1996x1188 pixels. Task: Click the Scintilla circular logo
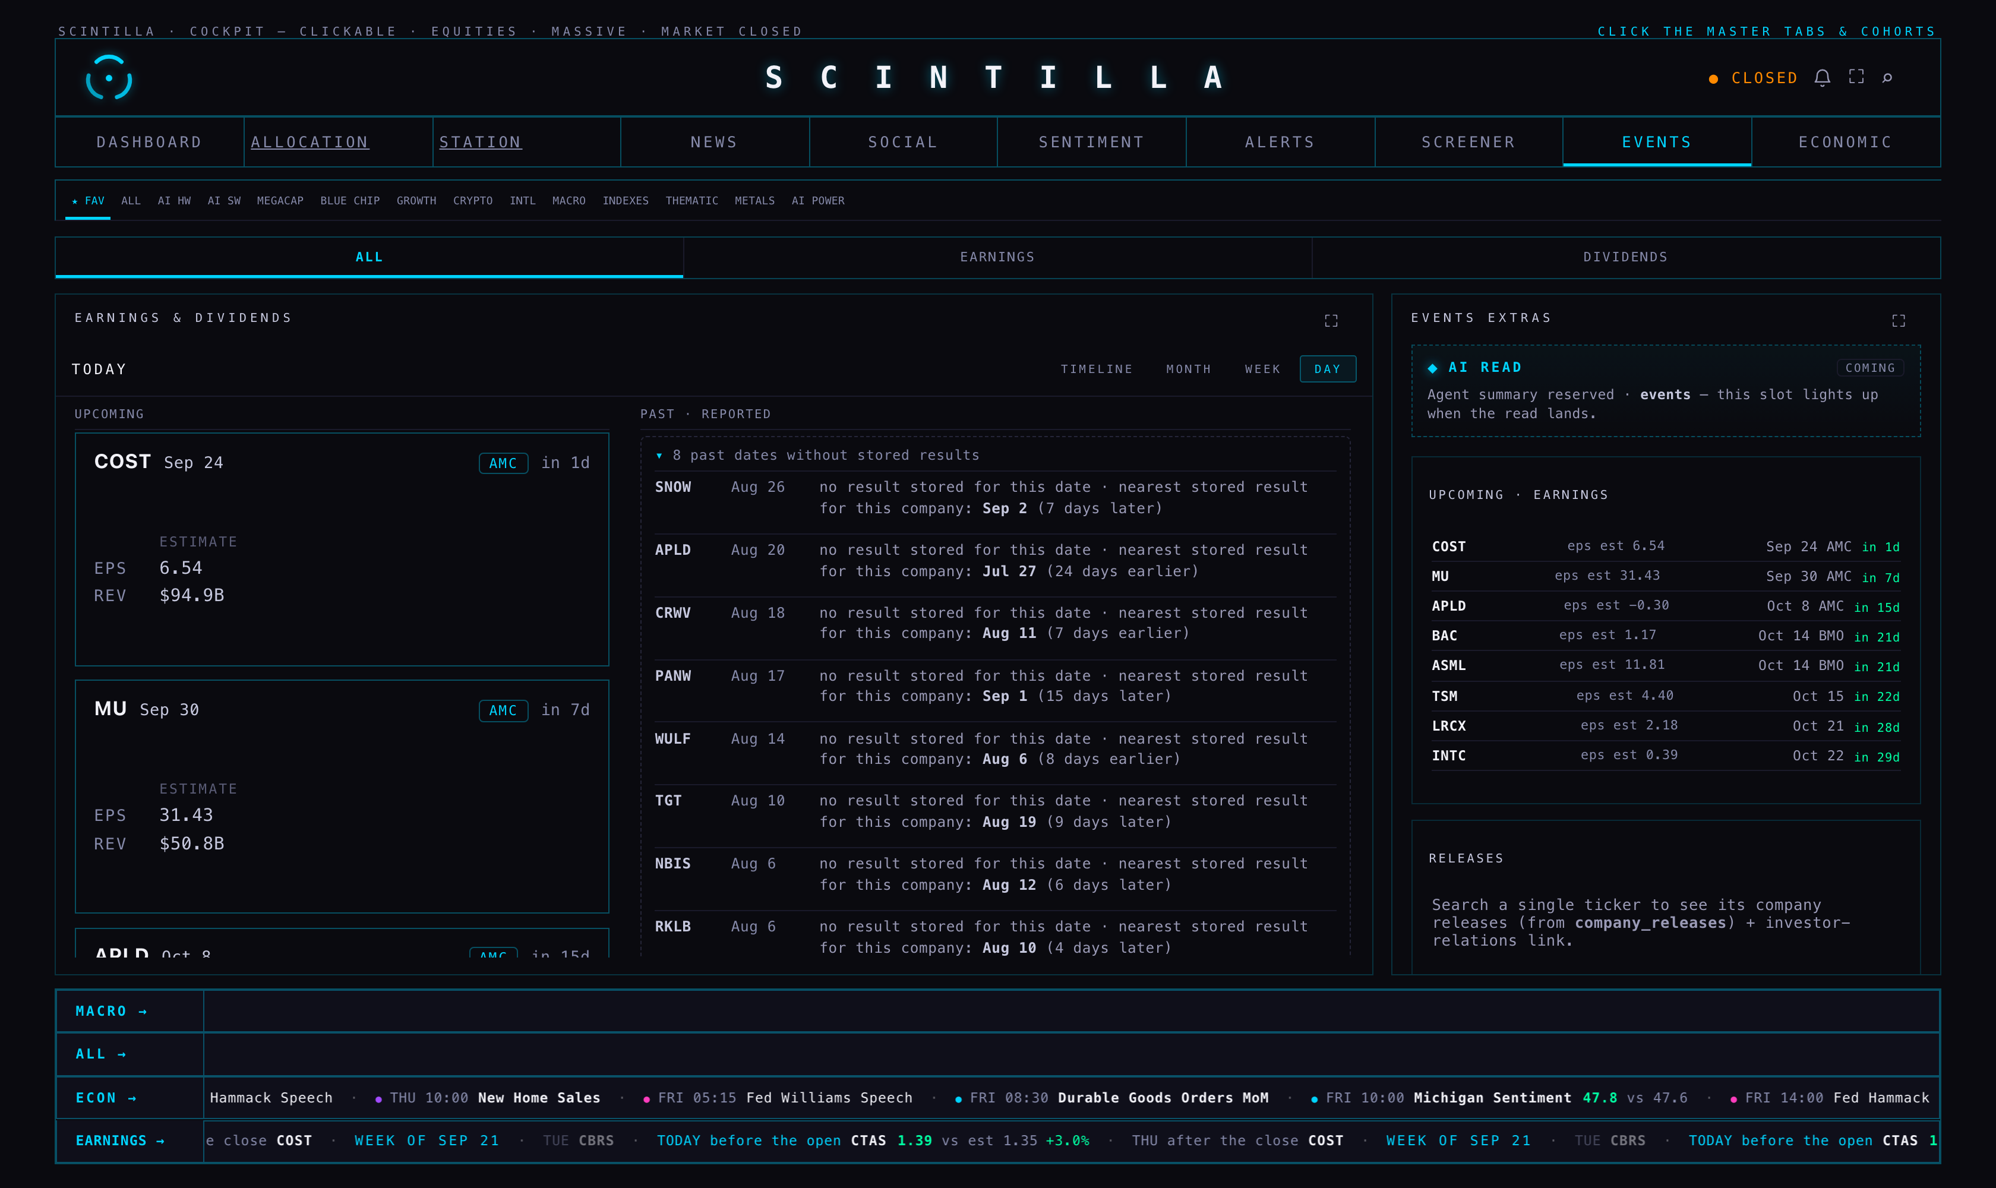pyautogui.click(x=109, y=78)
